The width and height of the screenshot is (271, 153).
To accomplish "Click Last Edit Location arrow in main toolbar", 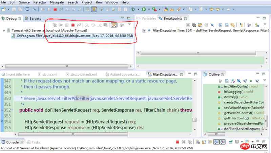I will pyautogui.click(x=211, y=9).
